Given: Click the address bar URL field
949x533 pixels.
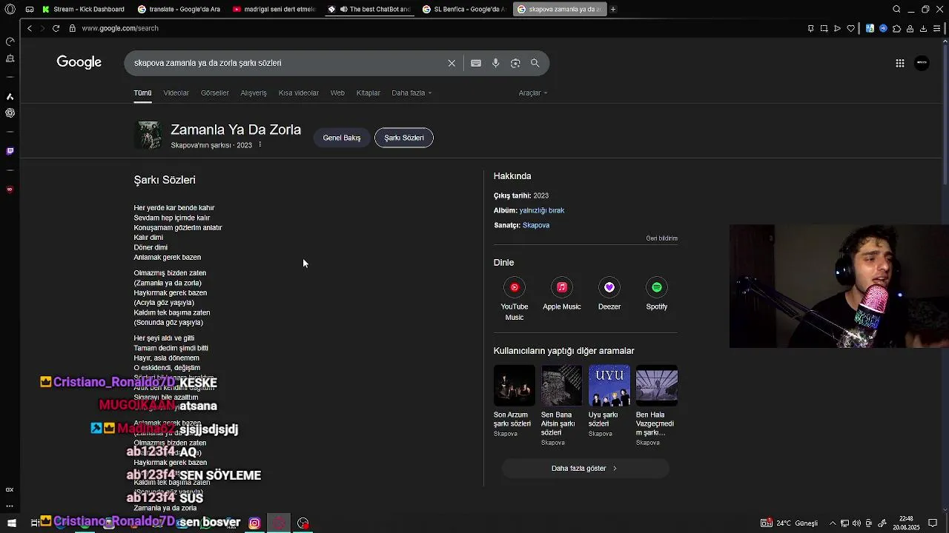Looking at the screenshot, I should (x=120, y=28).
